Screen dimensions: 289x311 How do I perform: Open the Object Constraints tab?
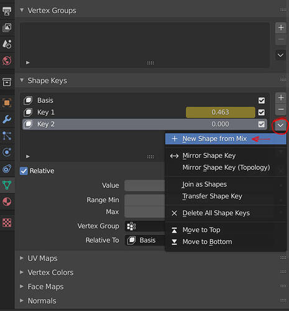pos(7,169)
